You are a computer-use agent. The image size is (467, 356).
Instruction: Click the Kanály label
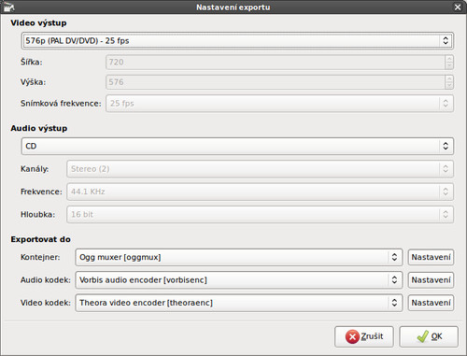pos(35,169)
